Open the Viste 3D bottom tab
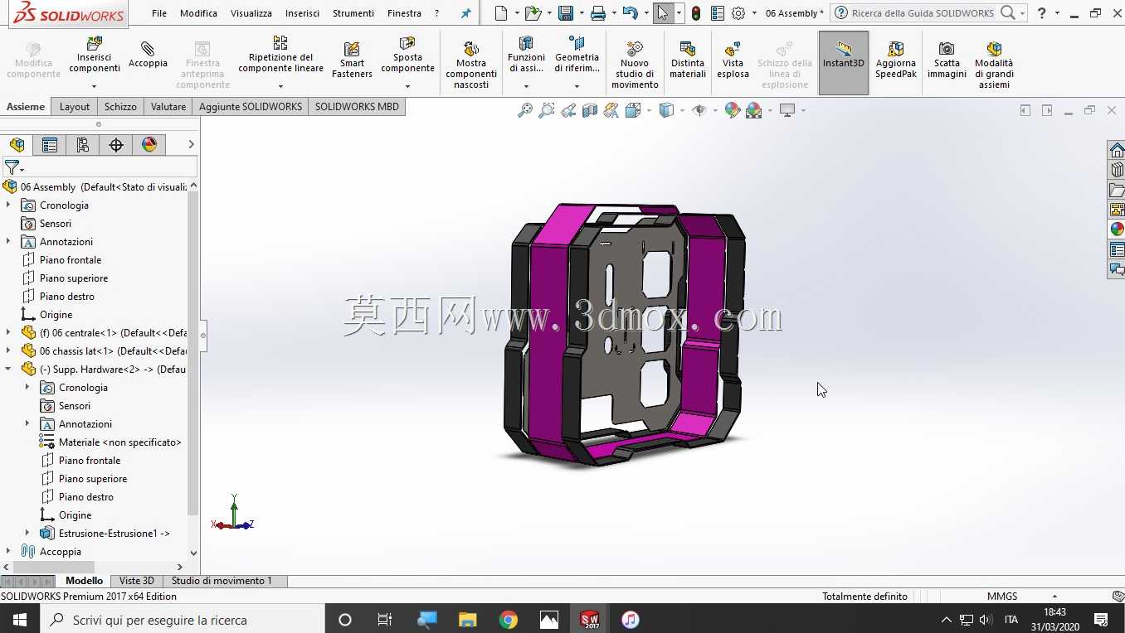Image resolution: width=1125 pixels, height=633 pixels. click(136, 581)
